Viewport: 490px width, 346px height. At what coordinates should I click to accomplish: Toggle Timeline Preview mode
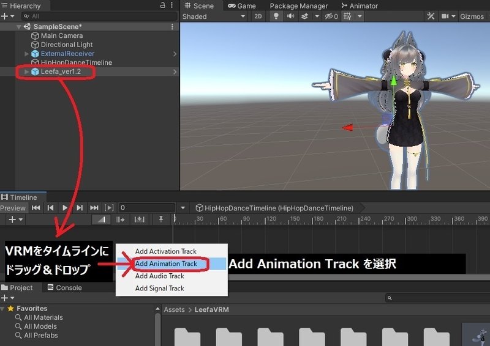(x=13, y=208)
